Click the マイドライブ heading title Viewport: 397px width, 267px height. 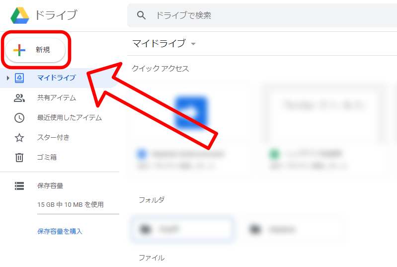click(159, 43)
